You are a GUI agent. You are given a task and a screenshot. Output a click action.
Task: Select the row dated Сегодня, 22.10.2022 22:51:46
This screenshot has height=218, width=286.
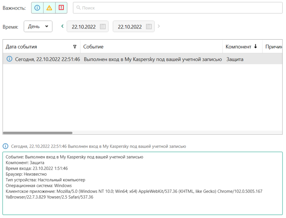143,59
